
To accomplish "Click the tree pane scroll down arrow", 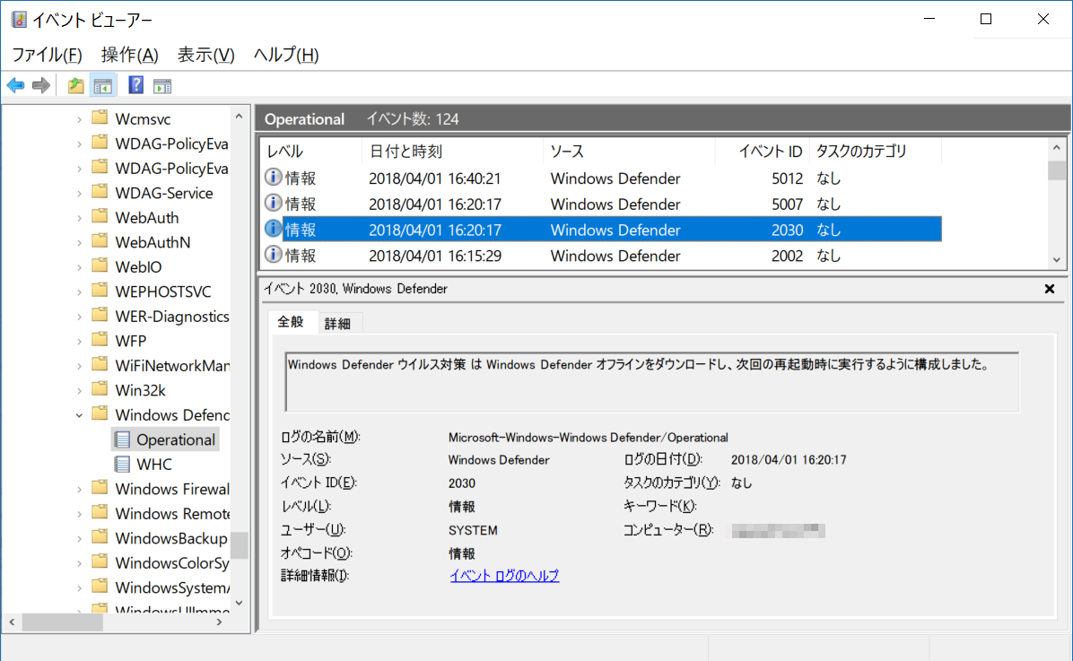I will coord(239,603).
